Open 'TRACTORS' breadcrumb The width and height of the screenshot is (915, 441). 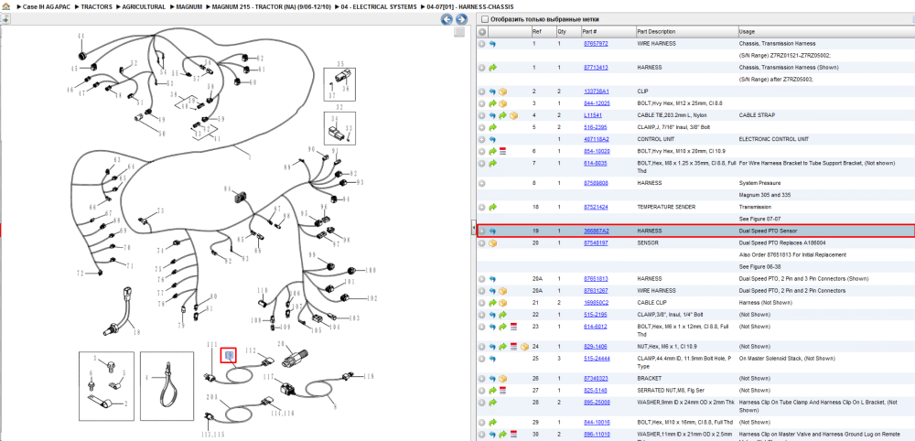tap(96, 6)
